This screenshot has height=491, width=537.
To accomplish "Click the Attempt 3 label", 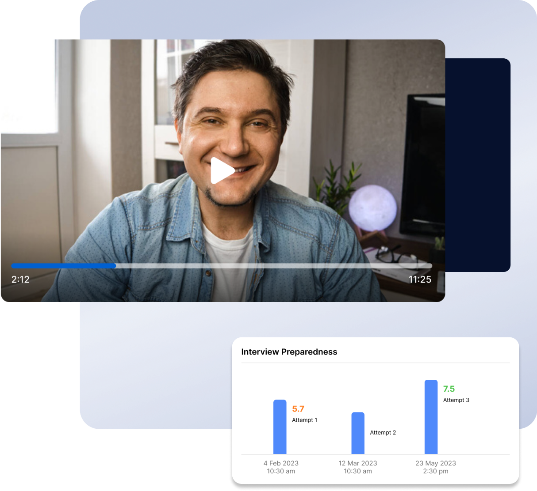I will coord(456,400).
